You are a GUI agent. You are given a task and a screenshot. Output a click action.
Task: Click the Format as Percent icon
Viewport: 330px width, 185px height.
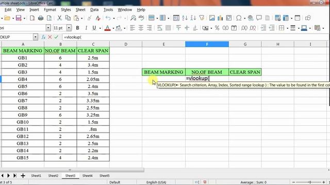pos(217,28)
